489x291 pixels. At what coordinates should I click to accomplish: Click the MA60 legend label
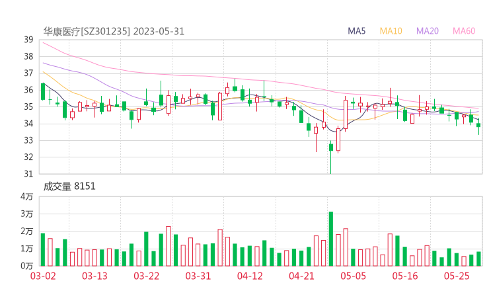point(464,31)
